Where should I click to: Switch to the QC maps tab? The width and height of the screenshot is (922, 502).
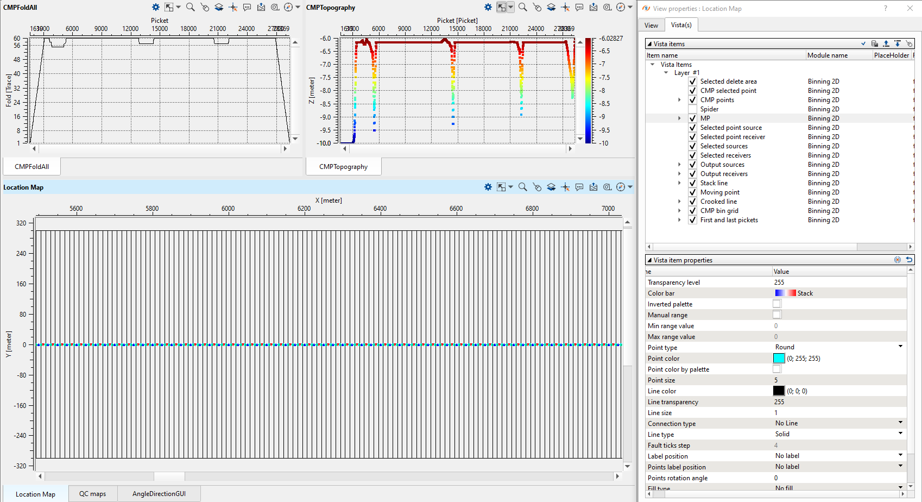92,494
